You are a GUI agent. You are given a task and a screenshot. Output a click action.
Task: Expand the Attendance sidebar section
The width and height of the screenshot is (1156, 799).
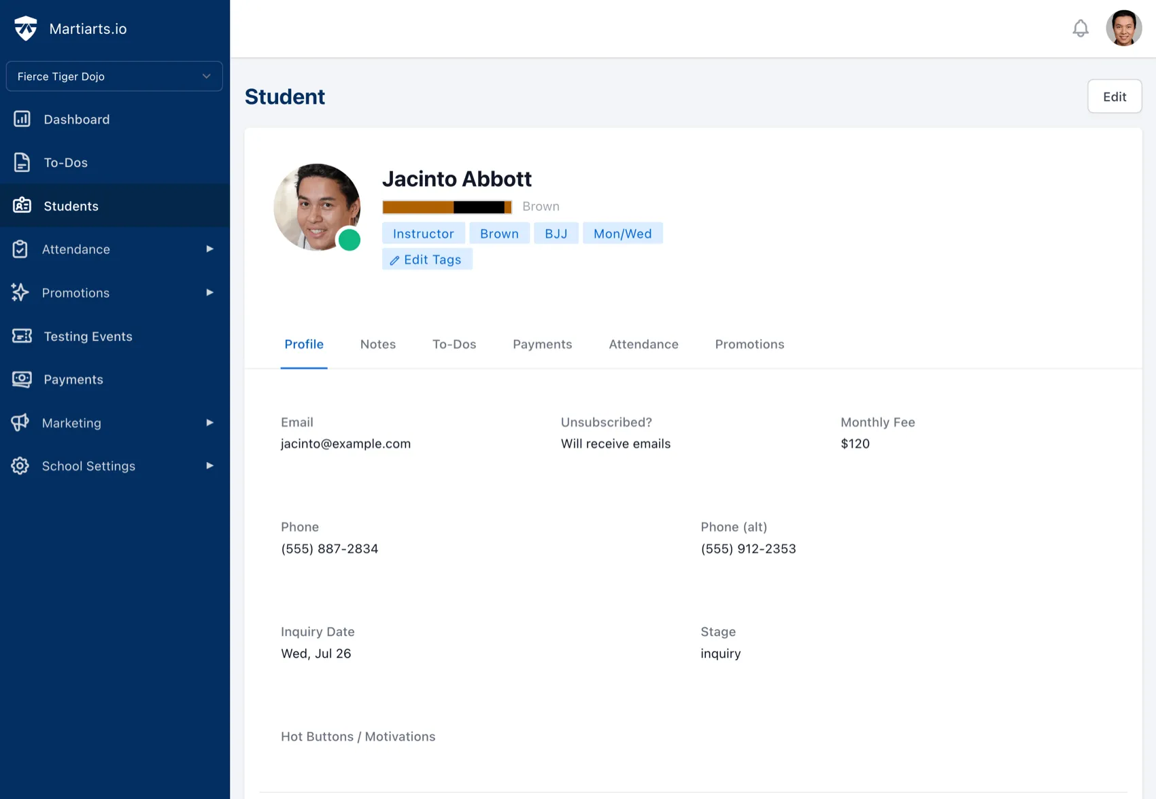tap(75, 249)
